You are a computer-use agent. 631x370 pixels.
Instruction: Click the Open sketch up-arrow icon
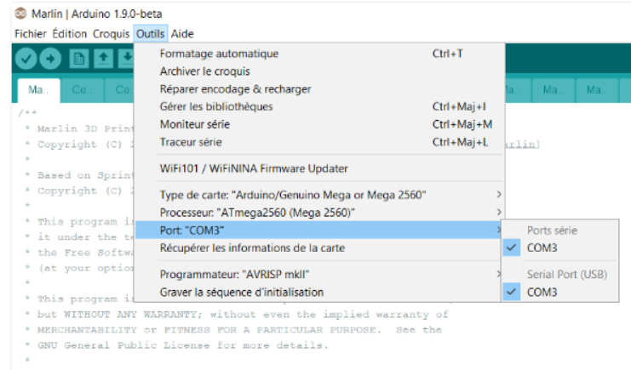pos(103,60)
